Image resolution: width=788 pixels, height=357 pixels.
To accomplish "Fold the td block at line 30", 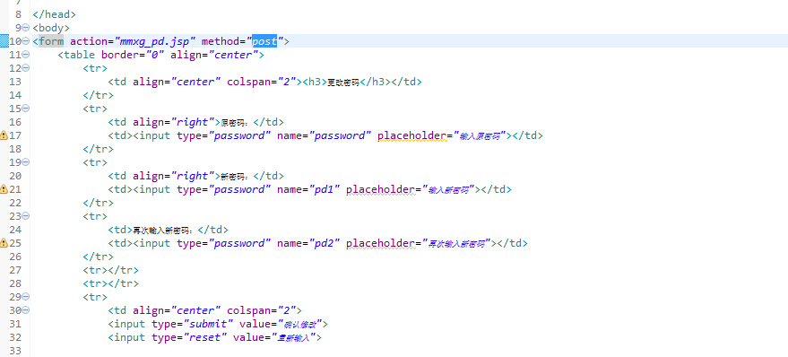I will [26, 310].
